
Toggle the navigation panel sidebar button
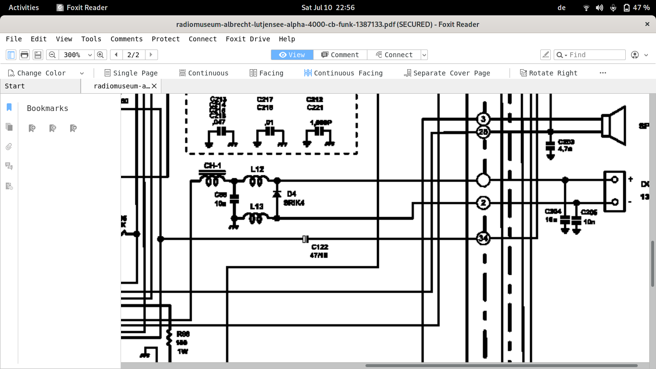point(11,55)
